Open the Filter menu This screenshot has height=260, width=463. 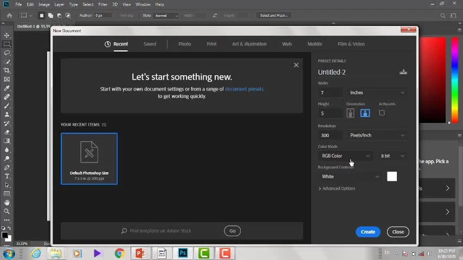102,4
